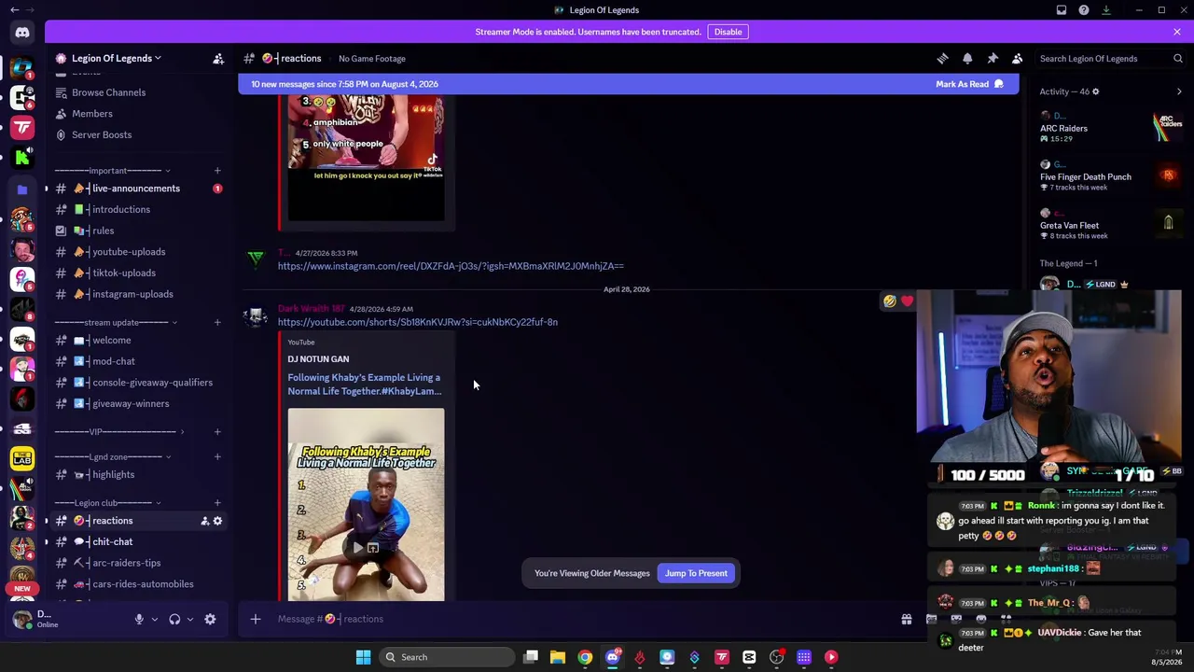The image size is (1194, 672).
Task: Collapse the important category
Action: pyautogui.click(x=112, y=171)
